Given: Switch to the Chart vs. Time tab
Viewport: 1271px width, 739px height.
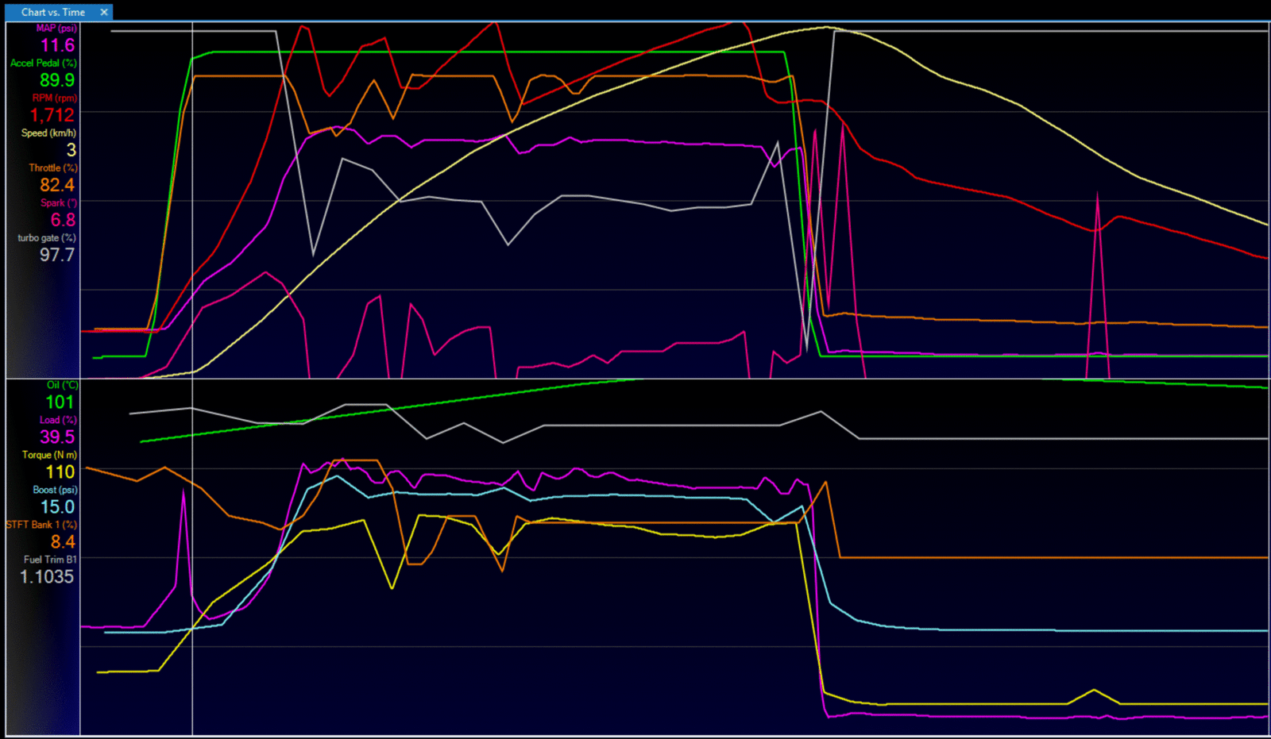Looking at the screenshot, I should (x=52, y=12).
